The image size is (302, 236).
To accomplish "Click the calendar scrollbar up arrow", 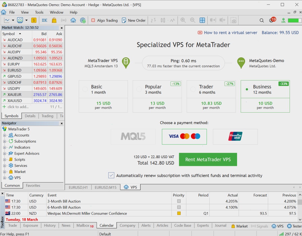I will [x=300, y=195].
